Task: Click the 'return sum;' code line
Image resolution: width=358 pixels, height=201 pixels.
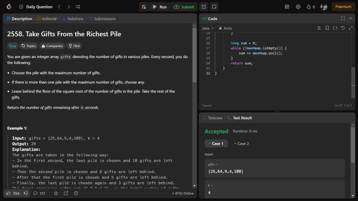Action: point(242,63)
